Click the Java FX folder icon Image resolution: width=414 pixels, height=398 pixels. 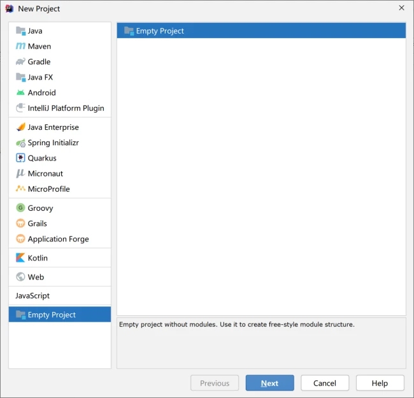pyautogui.click(x=20, y=77)
